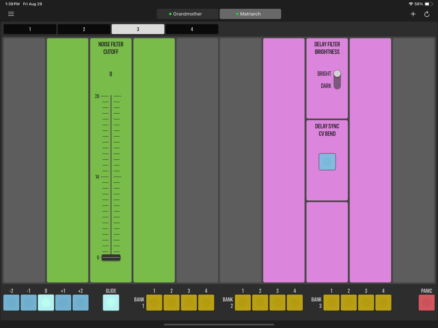Select Bank 1 preset 1

(154, 303)
